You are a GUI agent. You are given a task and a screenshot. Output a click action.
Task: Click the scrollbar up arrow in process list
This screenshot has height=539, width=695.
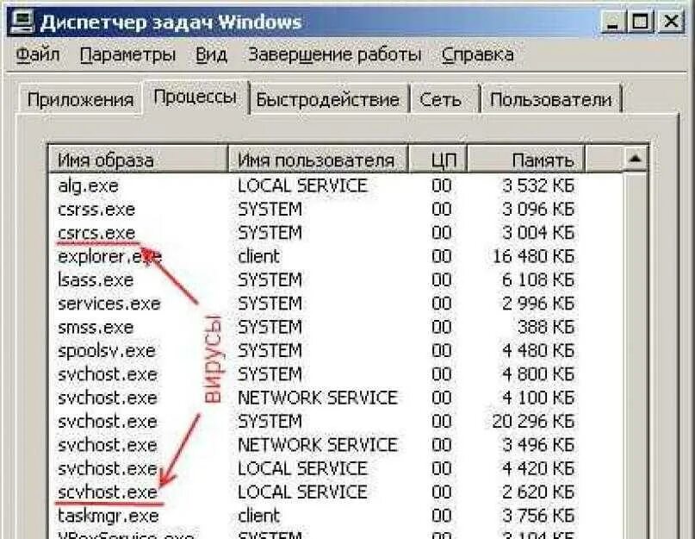636,159
